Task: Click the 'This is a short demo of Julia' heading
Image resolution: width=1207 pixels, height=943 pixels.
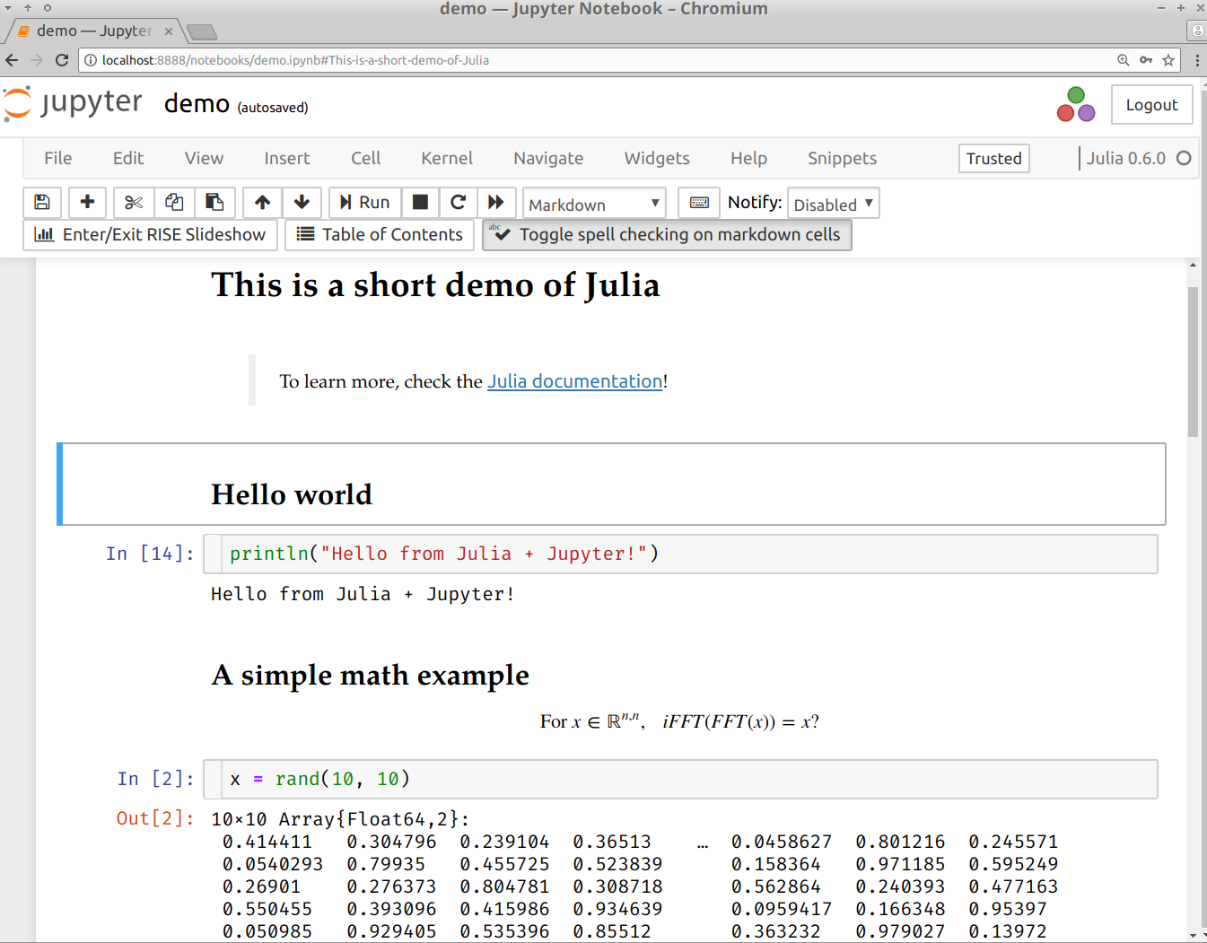Action: pyautogui.click(x=435, y=285)
